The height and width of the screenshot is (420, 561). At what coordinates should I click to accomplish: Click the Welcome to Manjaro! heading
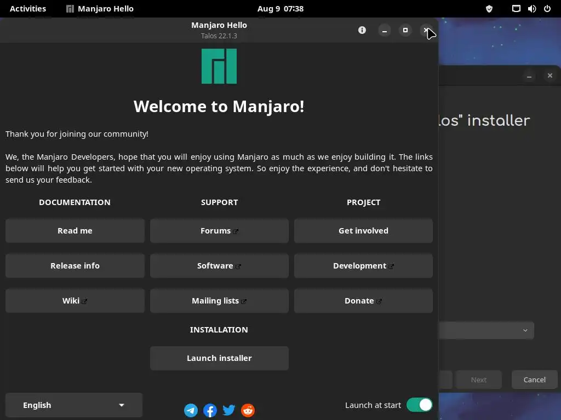click(x=219, y=107)
